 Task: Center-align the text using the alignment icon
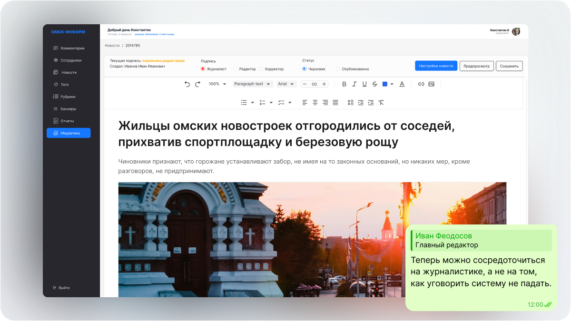(x=314, y=103)
